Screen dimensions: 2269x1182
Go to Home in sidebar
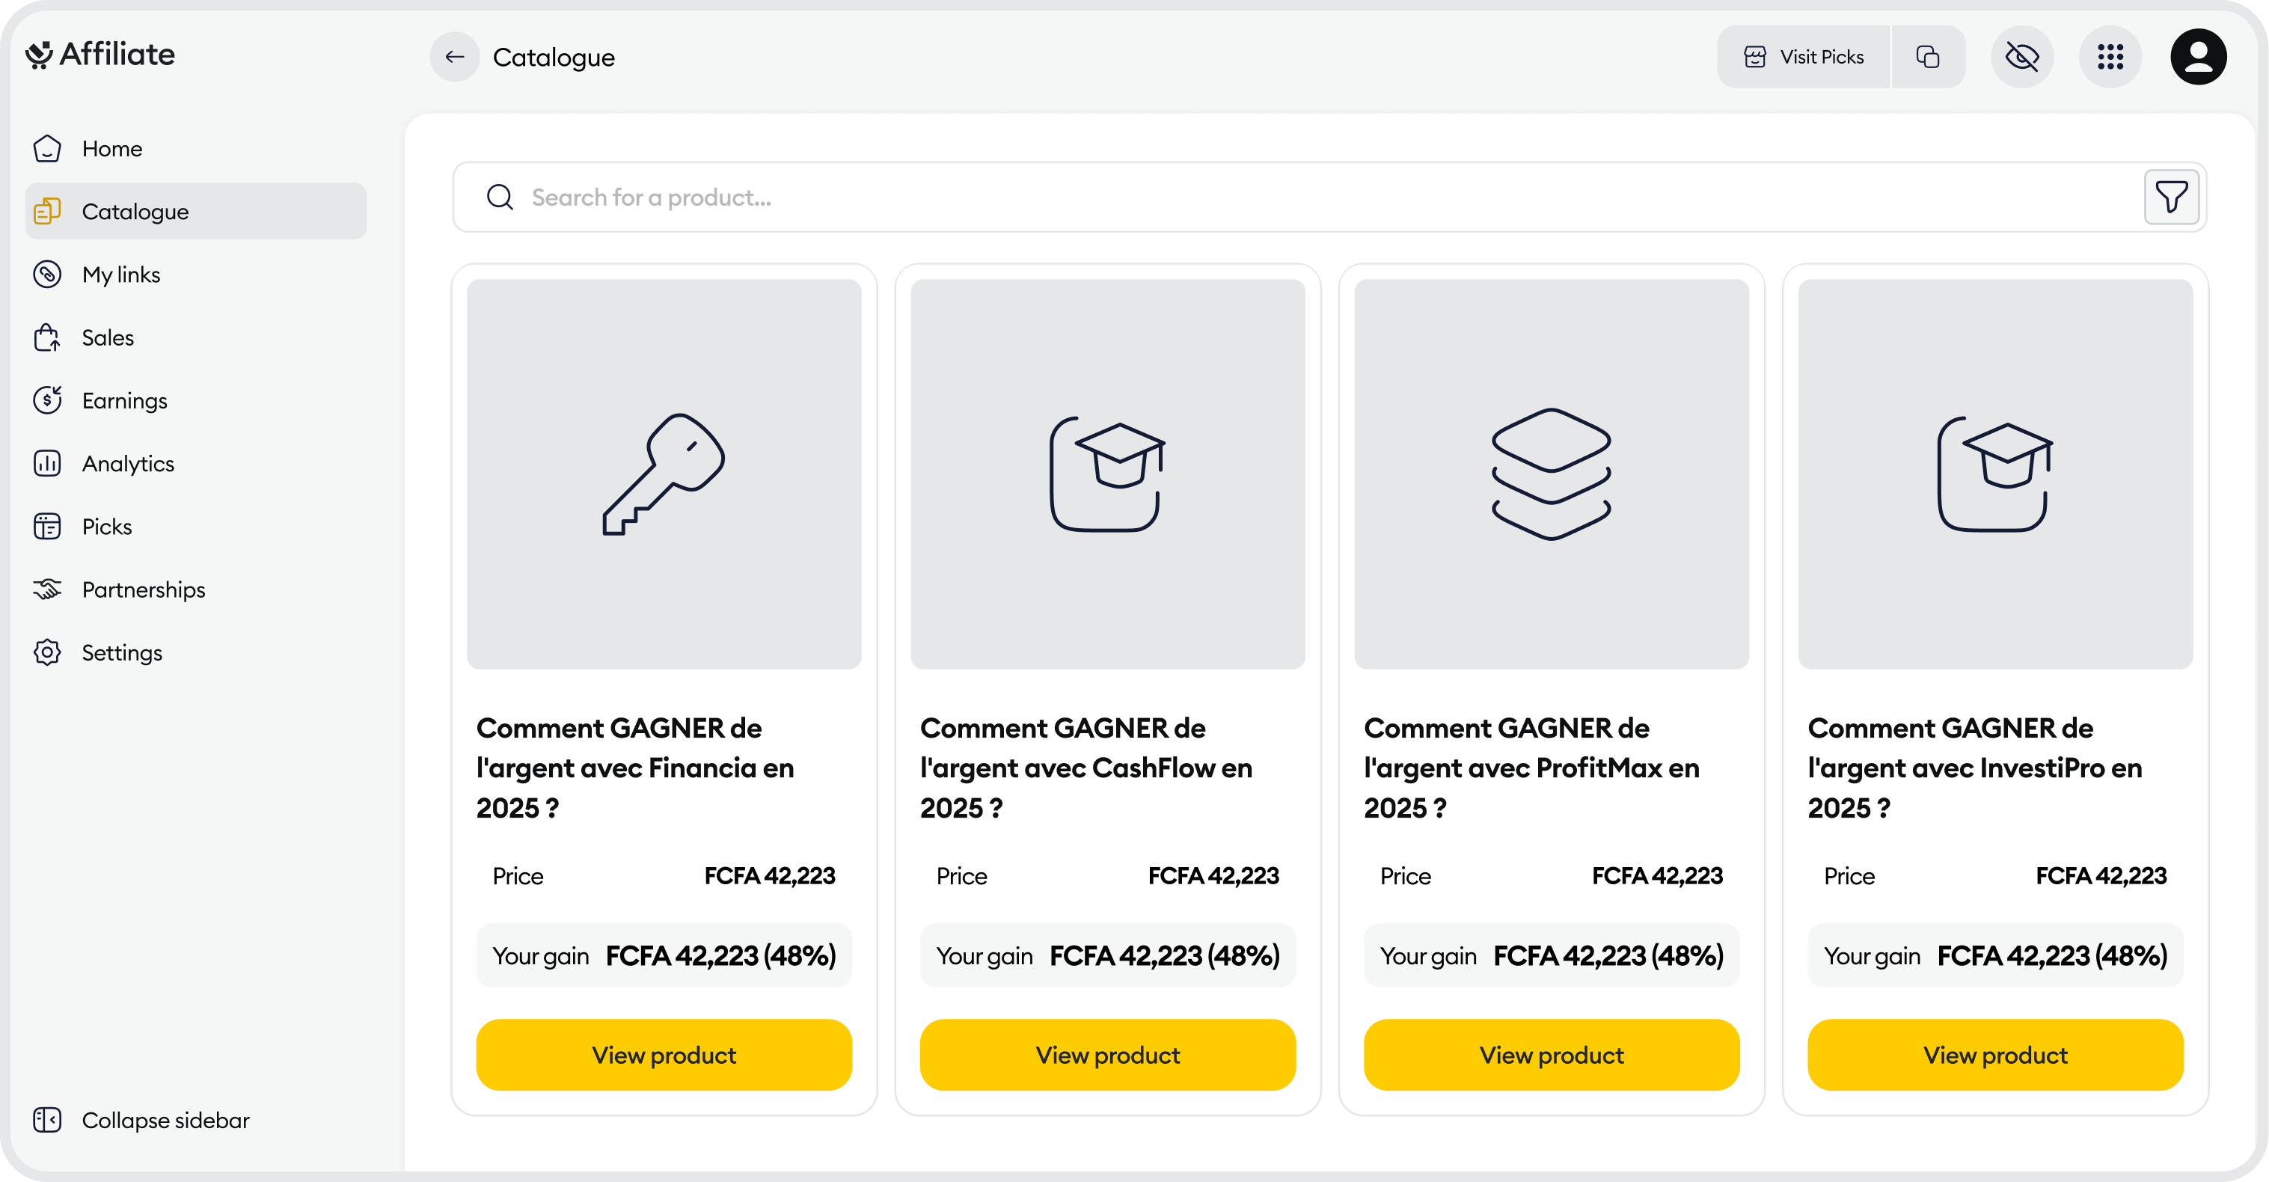[111, 149]
